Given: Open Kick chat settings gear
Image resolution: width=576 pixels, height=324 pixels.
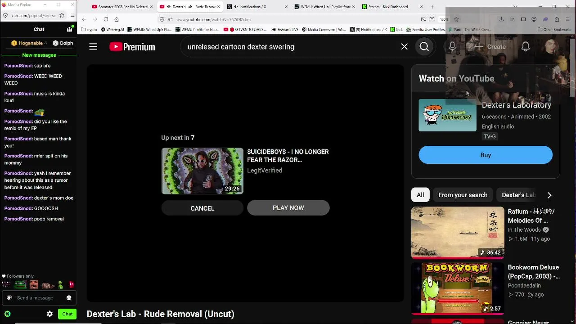Looking at the screenshot, I should click(49, 314).
